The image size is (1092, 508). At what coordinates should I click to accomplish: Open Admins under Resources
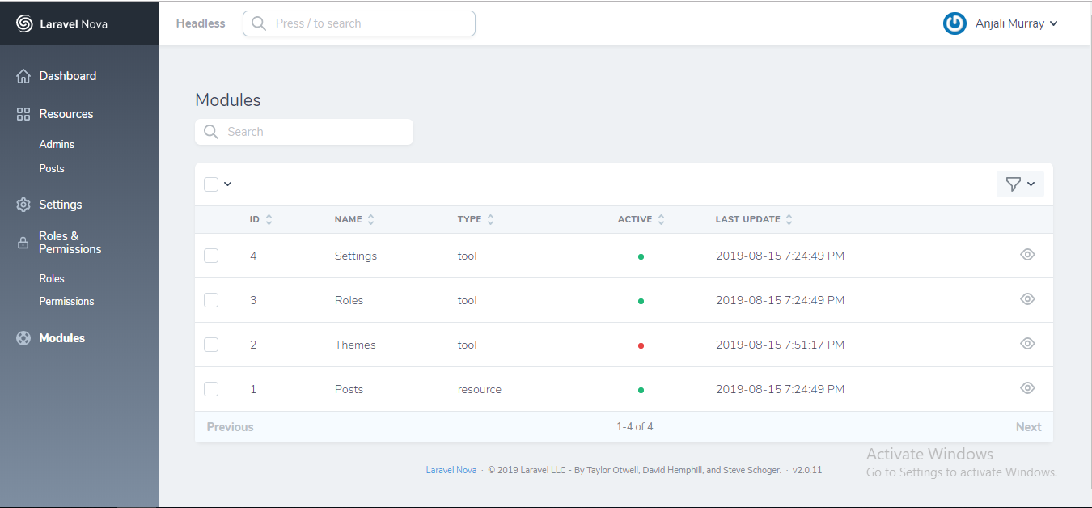pyautogui.click(x=57, y=144)
